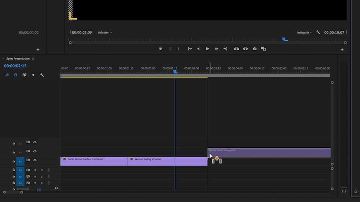Toggle A2 audio track targeting
This screenshot has width=360, height=202.
(20, 176)
